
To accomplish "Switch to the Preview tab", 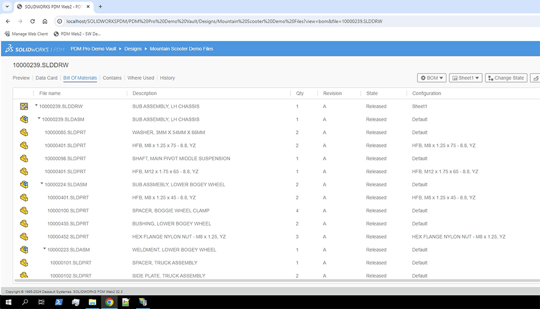I will tap(21, 78).
